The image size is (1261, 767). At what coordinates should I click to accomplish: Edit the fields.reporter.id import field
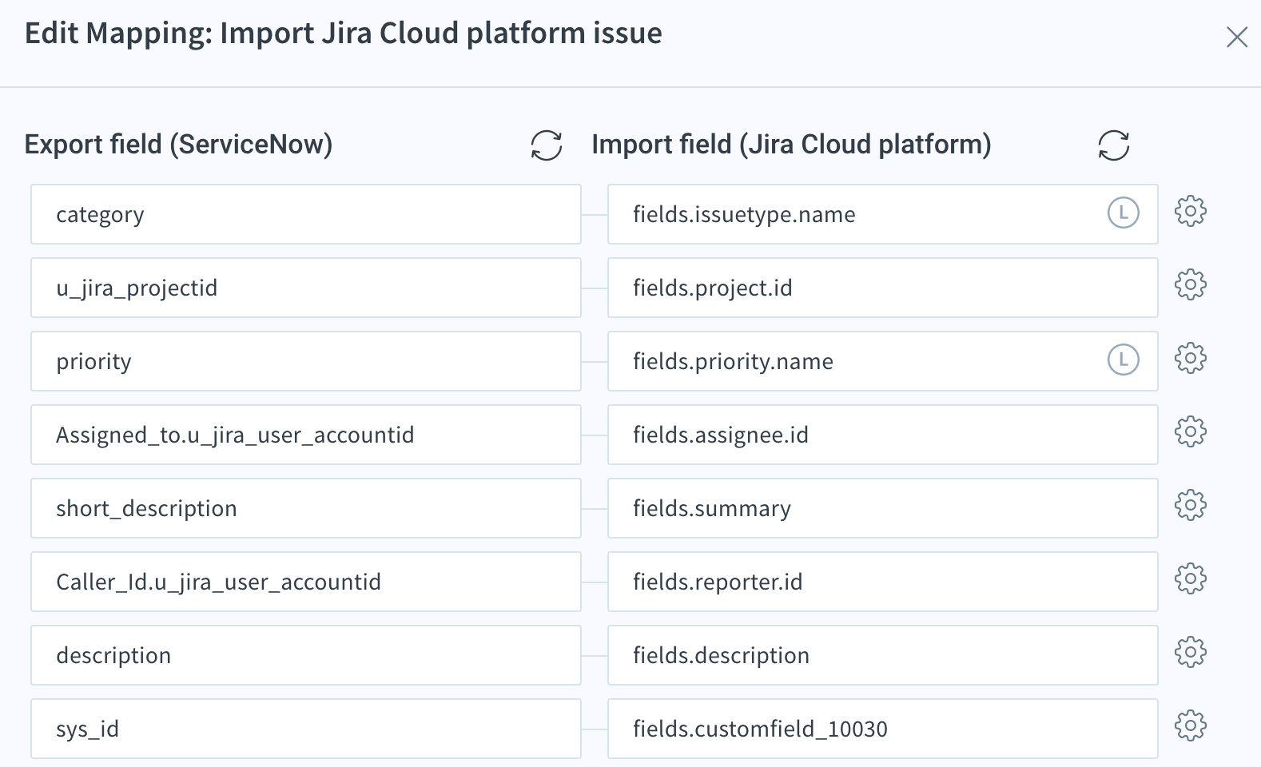883,582
